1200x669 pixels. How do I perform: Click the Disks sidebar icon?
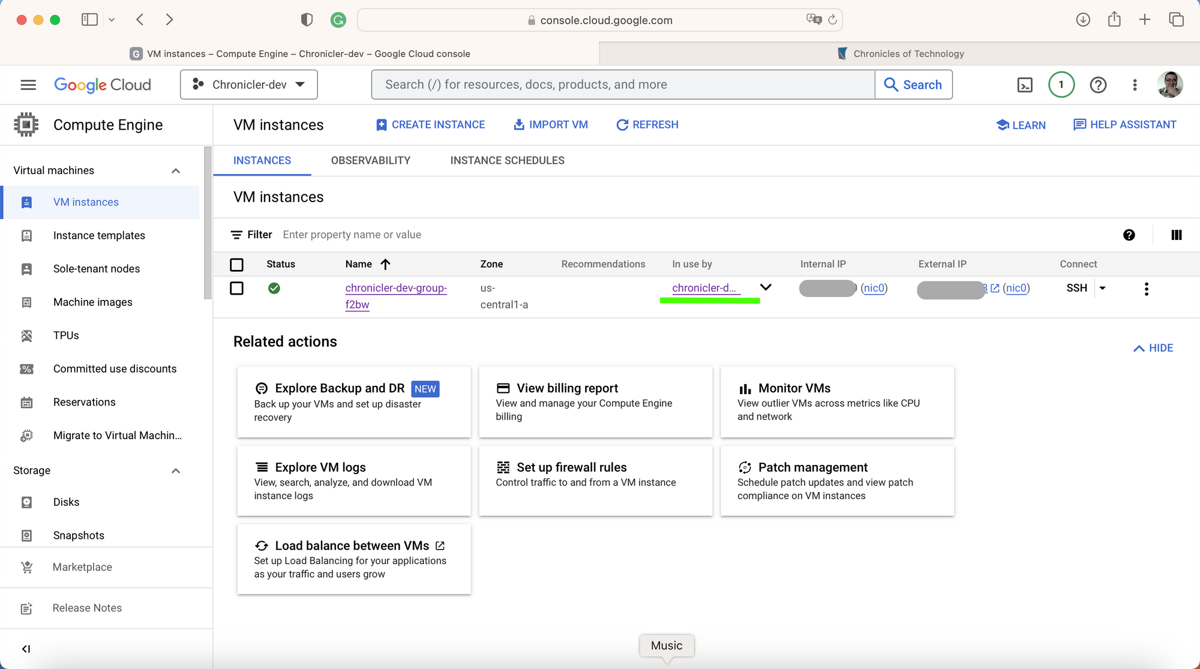27,502
